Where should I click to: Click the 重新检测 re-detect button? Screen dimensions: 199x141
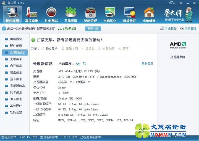tap(93, 29)
